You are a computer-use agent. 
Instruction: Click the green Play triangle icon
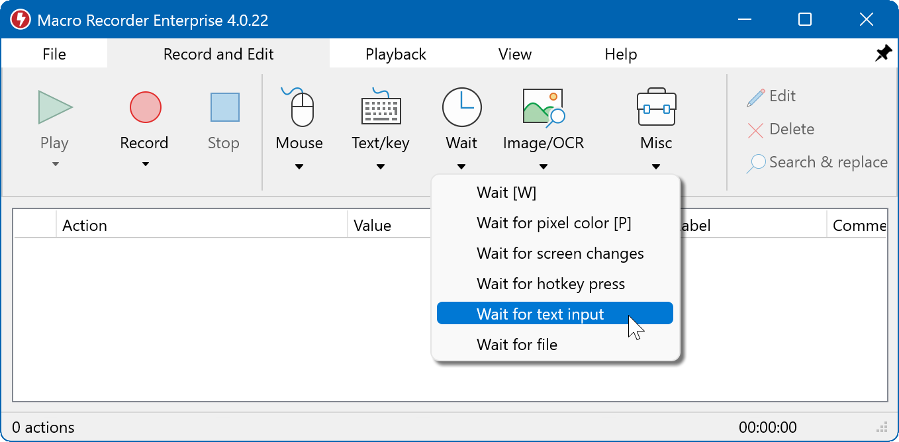[x=55, y=107]
